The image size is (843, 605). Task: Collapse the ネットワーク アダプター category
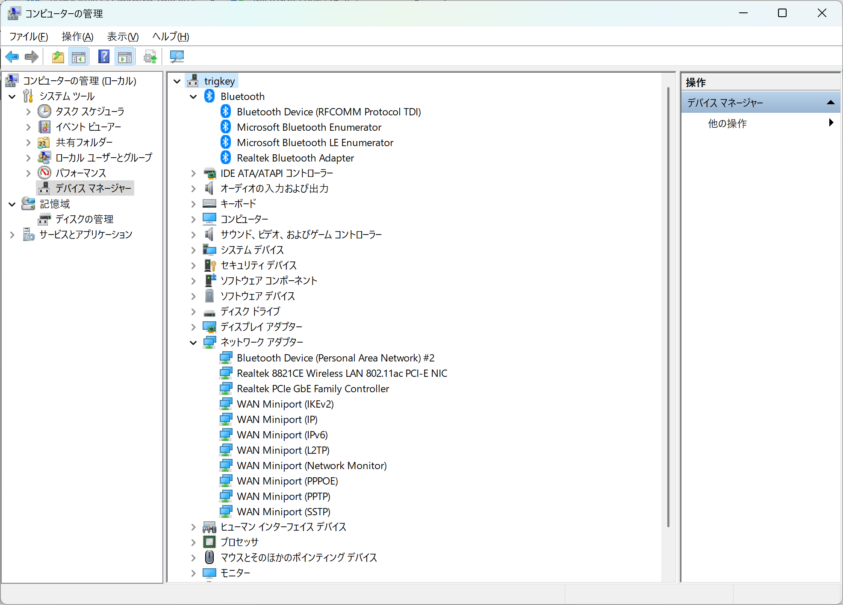(193, 343)
